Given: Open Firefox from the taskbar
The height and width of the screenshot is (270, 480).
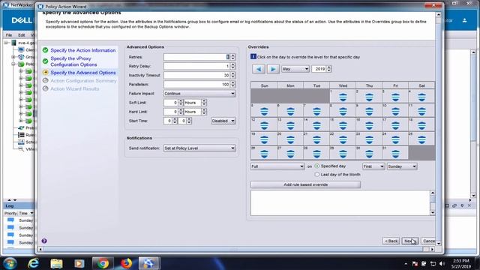Looking at the screenshot, I should tap(126, 263).
